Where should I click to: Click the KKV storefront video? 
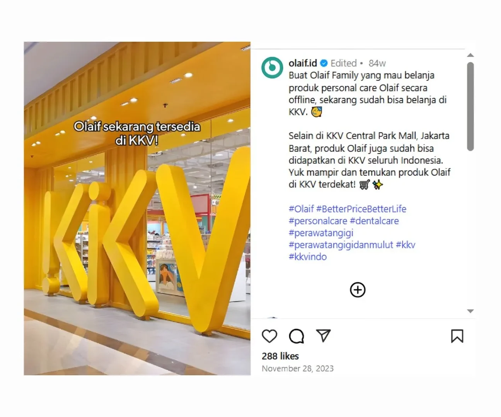tap(137, 208)
